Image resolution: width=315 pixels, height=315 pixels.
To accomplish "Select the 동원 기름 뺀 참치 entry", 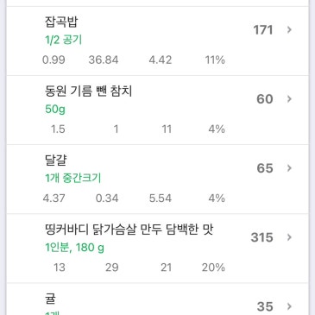I will pyautogui.click(x=157, y=110).
